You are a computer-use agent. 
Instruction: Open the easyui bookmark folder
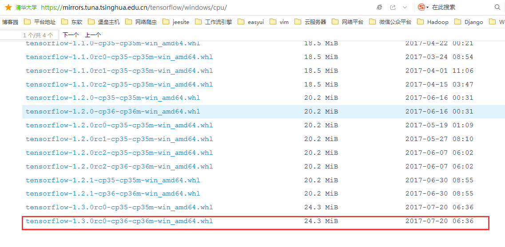click(x=251, y=22)
